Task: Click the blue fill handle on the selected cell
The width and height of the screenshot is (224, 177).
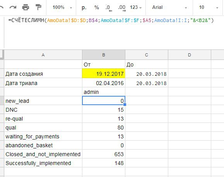Action: tap(125, 105)
